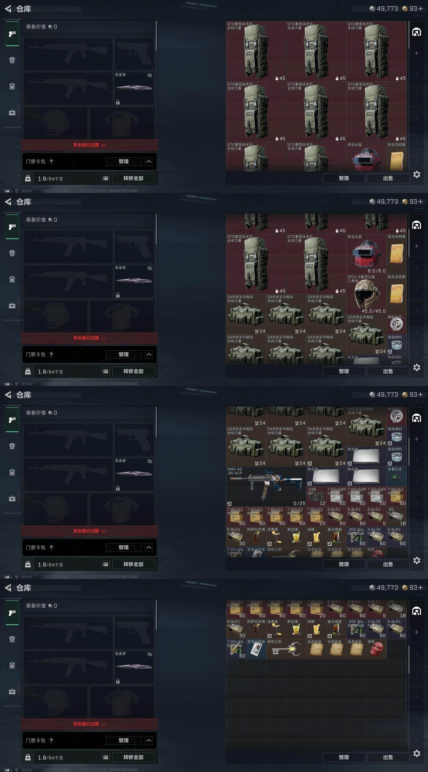The image size is (428, 772).
Task: Click 整理 button in top screenshot
Action: point(344,178)
